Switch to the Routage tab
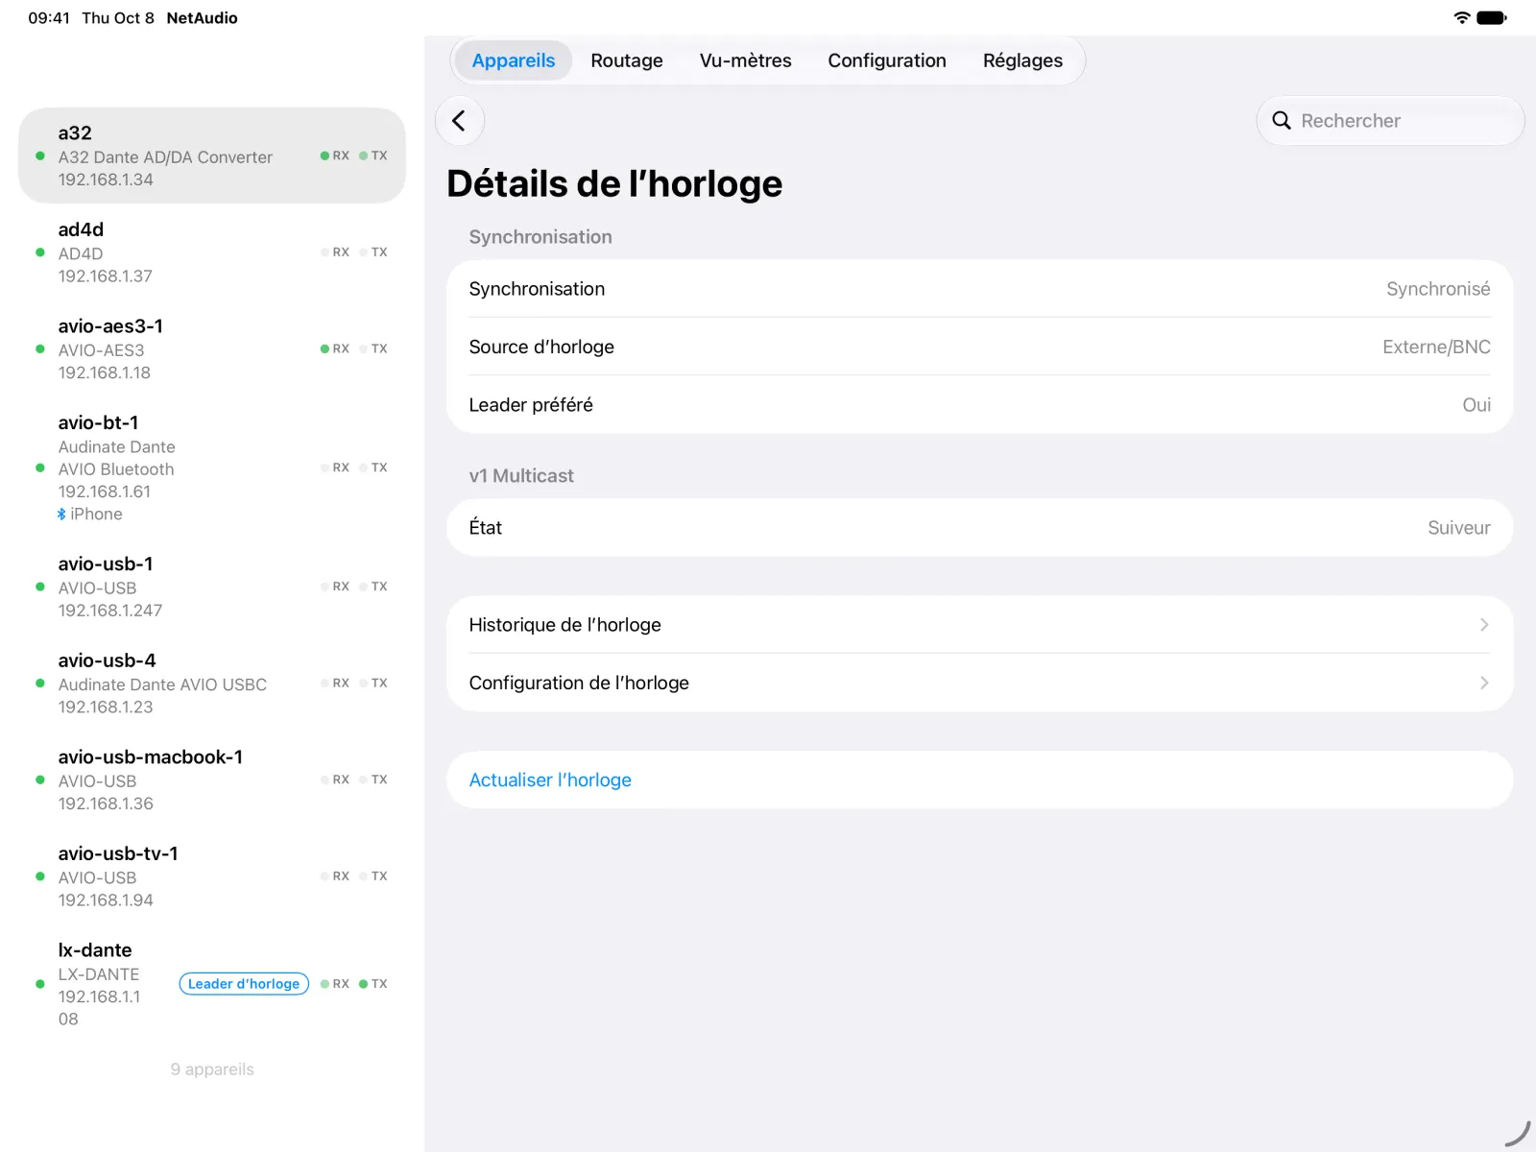Image resolution: width=1536 pixels, height=1152 pixels. 627,60
